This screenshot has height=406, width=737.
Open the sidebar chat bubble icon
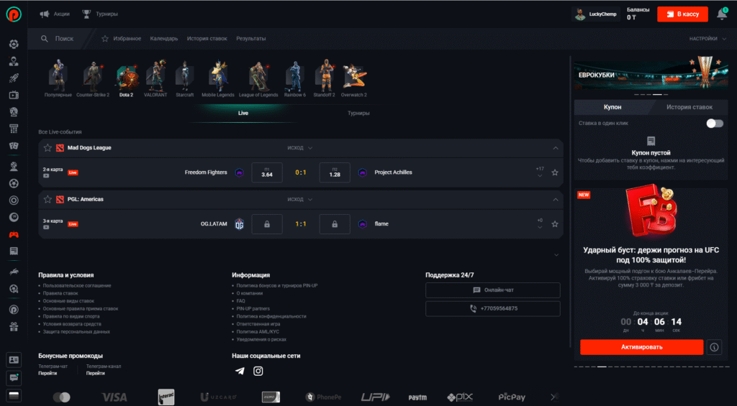[14, 378]
